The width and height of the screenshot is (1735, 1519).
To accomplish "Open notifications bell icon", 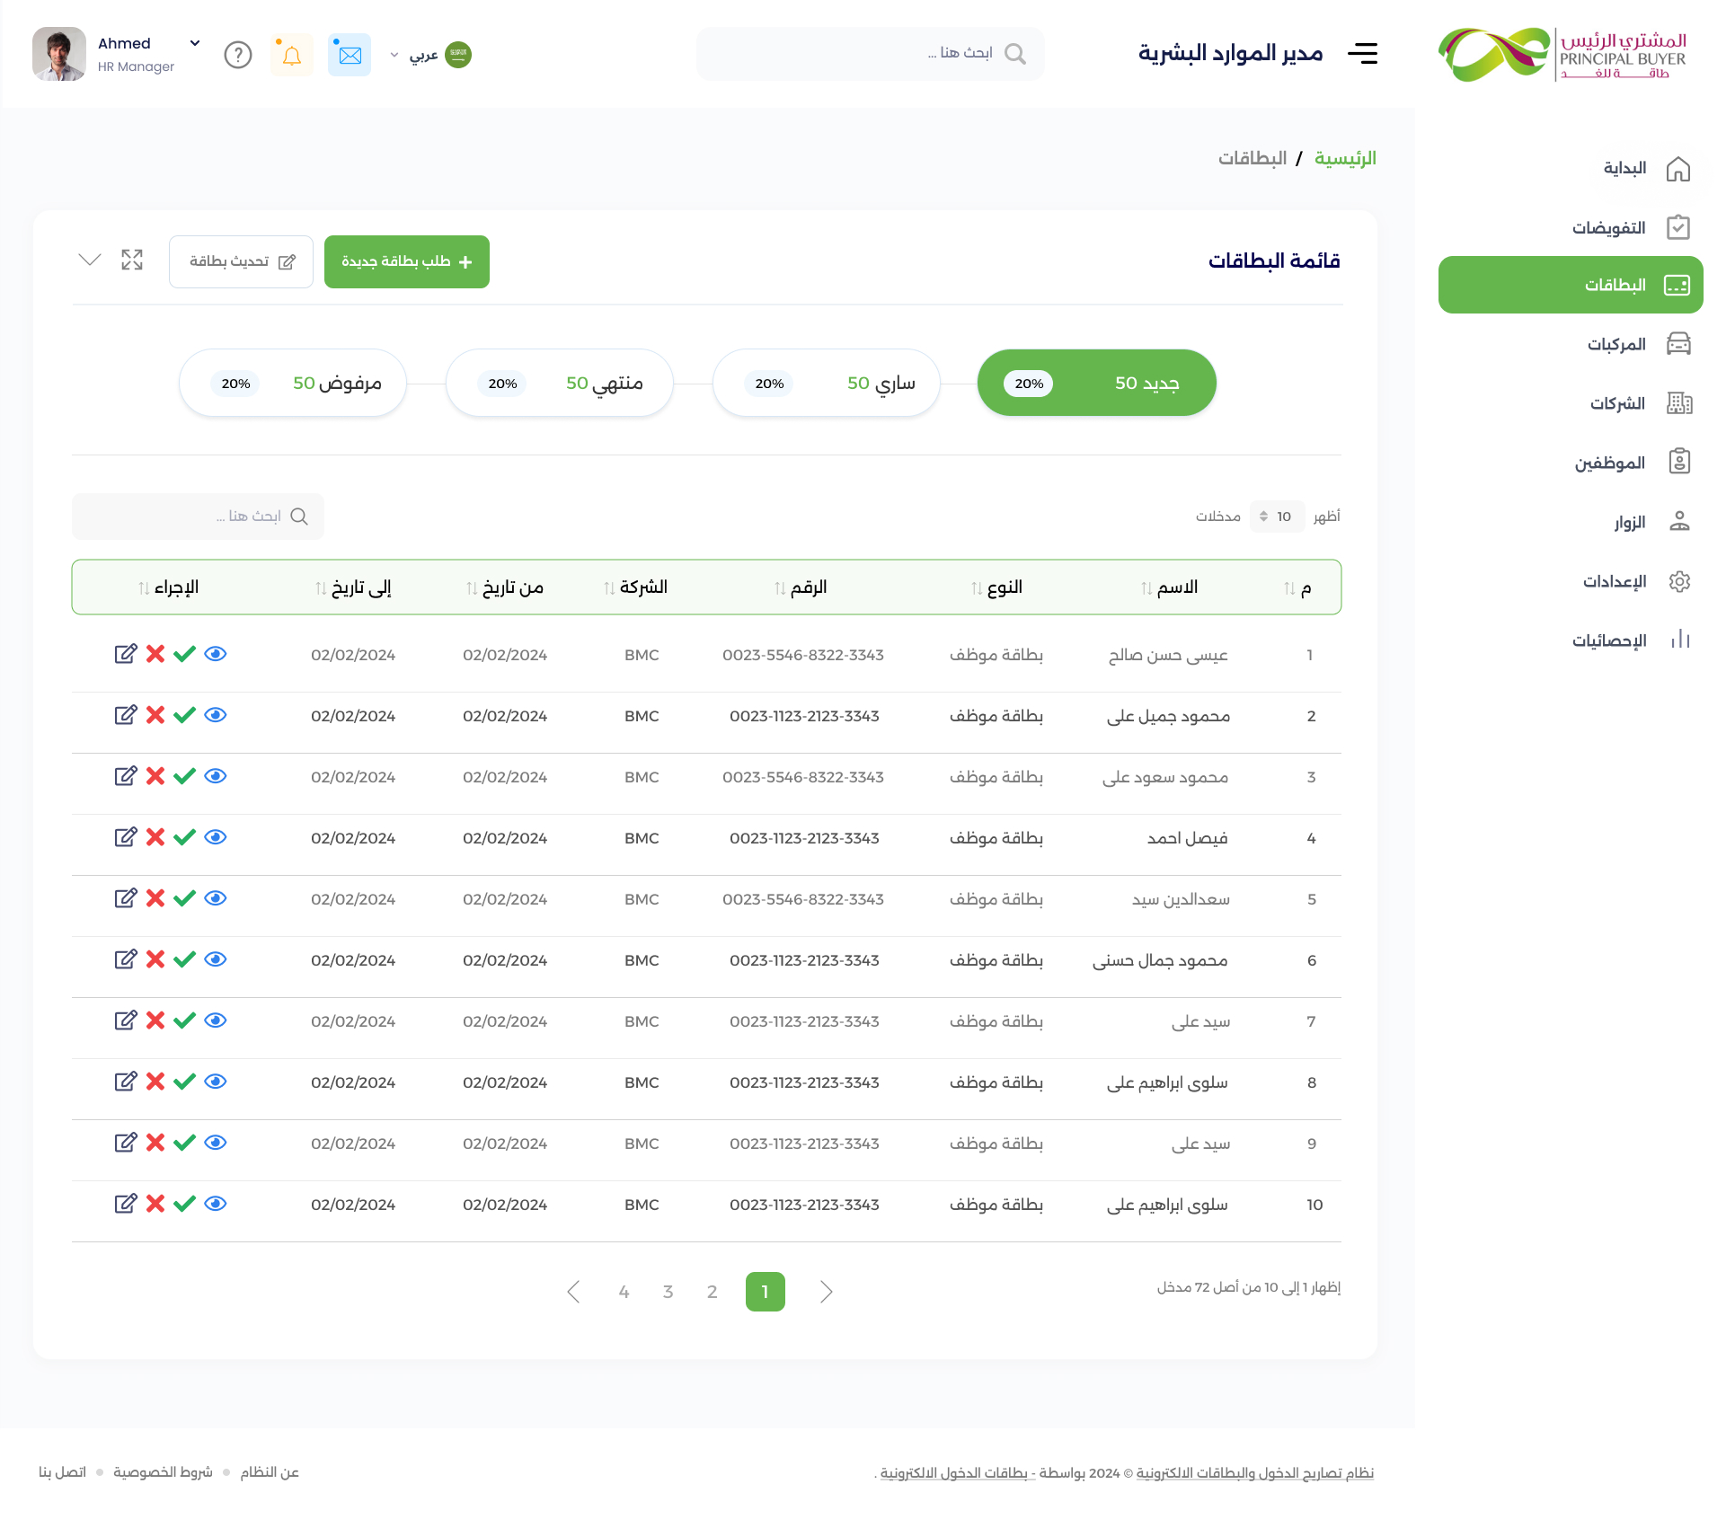I will click(292, 55).
